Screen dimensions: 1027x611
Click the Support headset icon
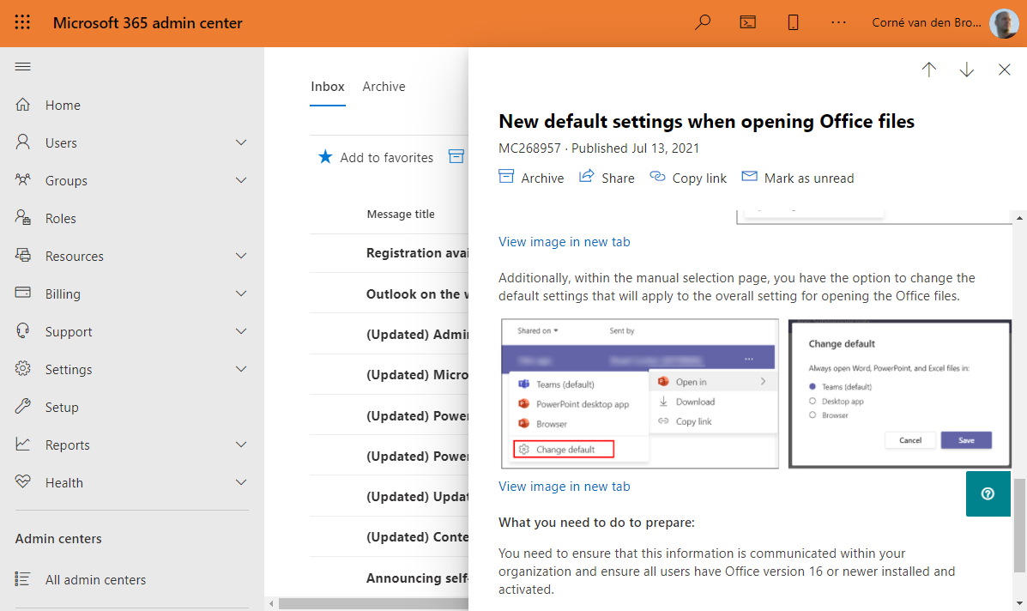23,330
